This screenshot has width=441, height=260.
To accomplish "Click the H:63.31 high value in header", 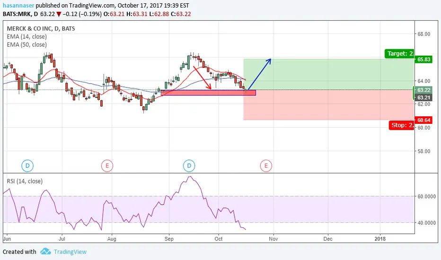I will (137, 14).
